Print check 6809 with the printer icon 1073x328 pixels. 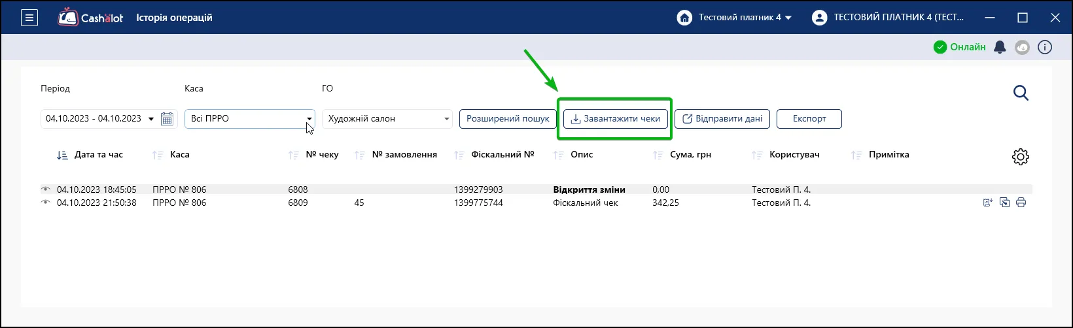click(x=1021, y=203)
